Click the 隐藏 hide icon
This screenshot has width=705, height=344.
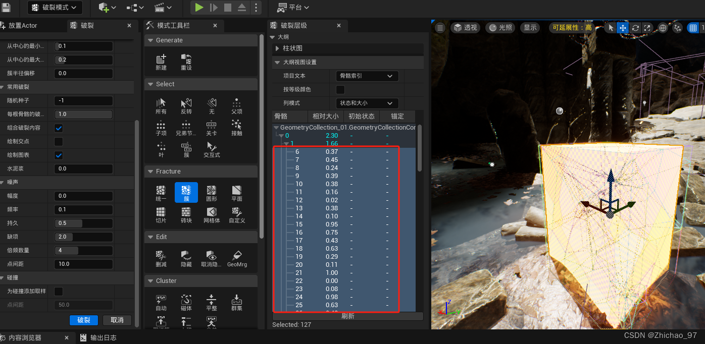point(186,259)
